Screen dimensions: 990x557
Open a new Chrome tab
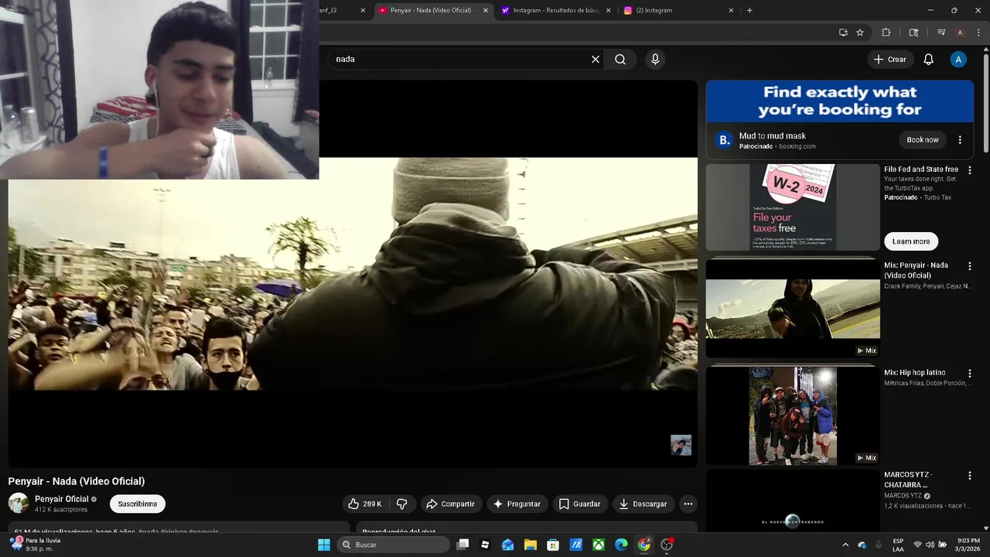tap(749, 10)
